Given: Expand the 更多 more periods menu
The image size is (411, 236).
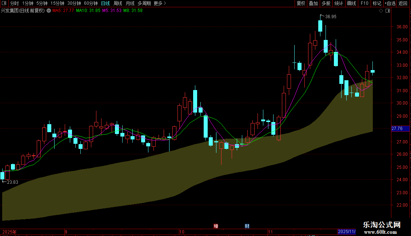Looking at the screenshot, I should pos(160,3).
